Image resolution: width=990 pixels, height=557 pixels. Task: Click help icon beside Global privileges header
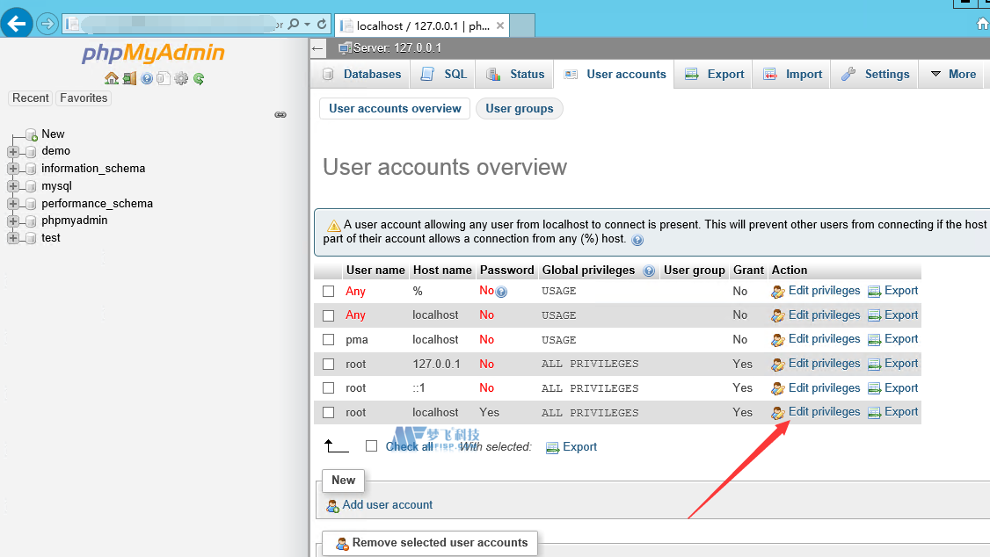pyautogui.click(x=649, y=271)
